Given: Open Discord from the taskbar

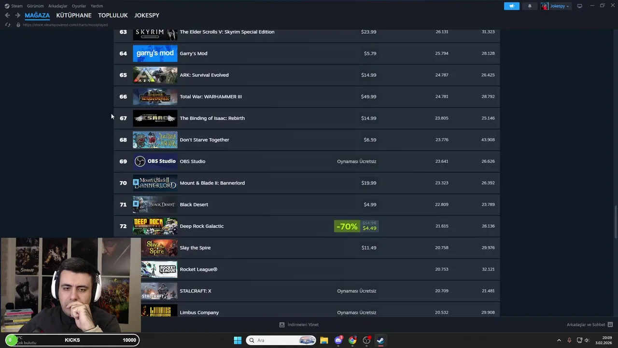Looking at the screenshot, I should click(338, 340).
